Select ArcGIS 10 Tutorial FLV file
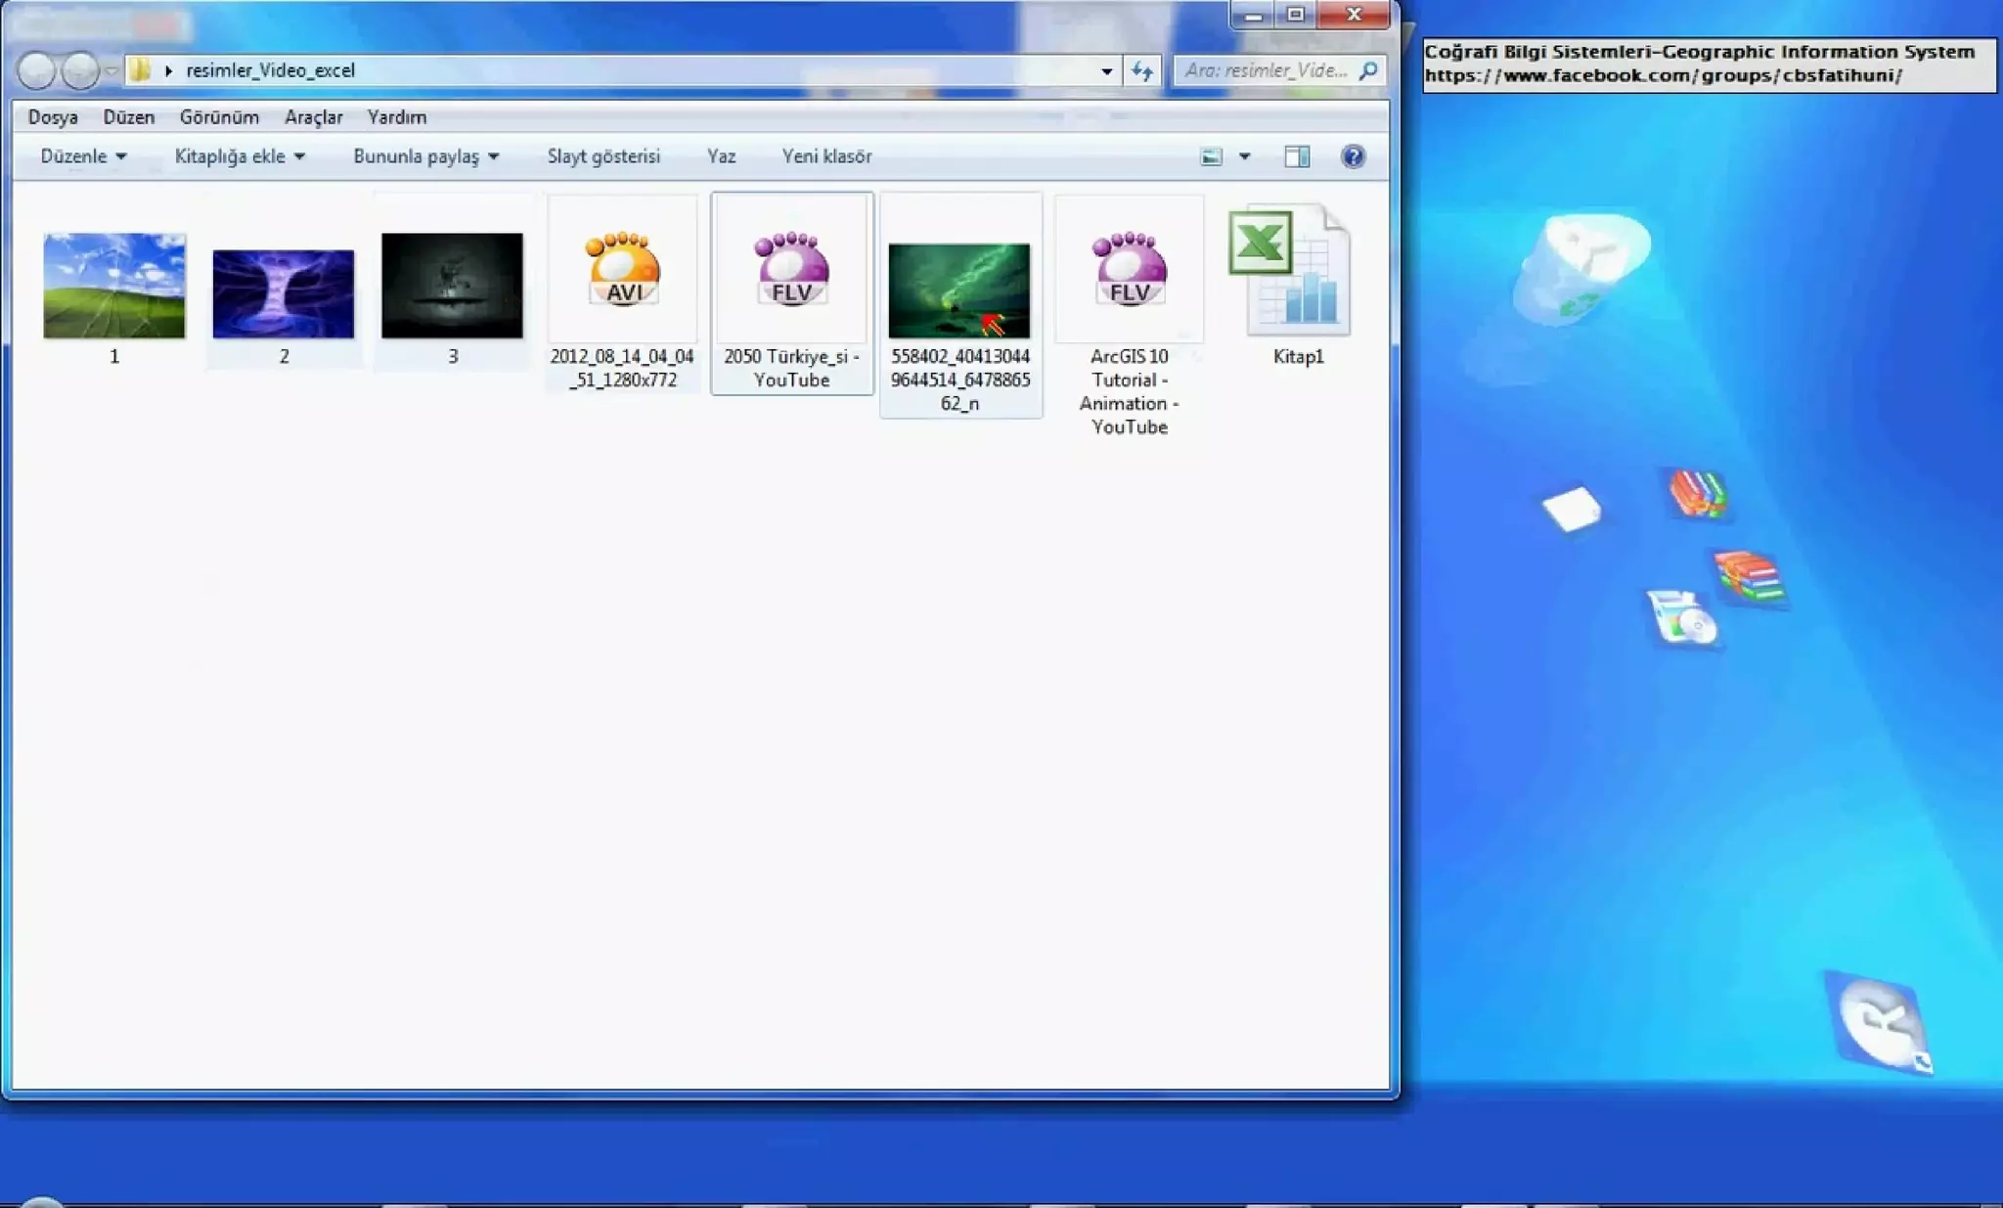 1129,271
